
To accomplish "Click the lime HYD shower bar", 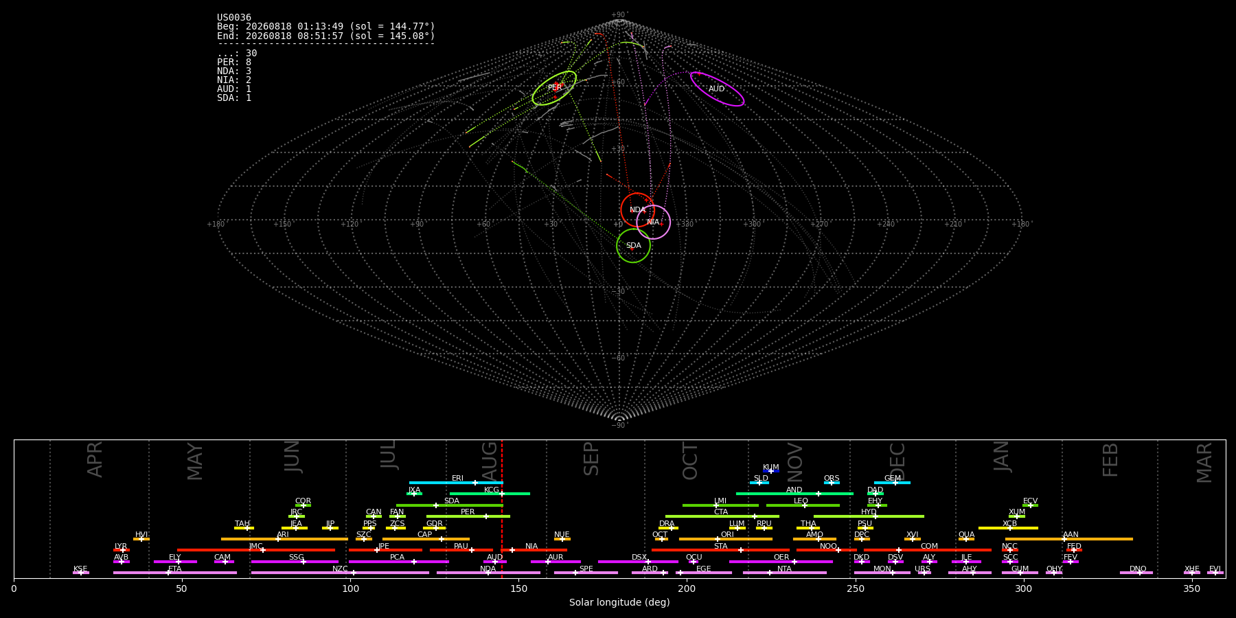I will click(x=869, y=516).
